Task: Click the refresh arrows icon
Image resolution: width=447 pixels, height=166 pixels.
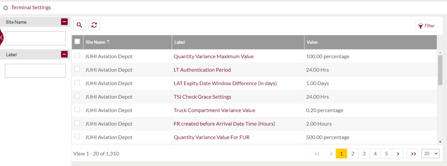Action: pyautogui.click(x=94, y=25)
